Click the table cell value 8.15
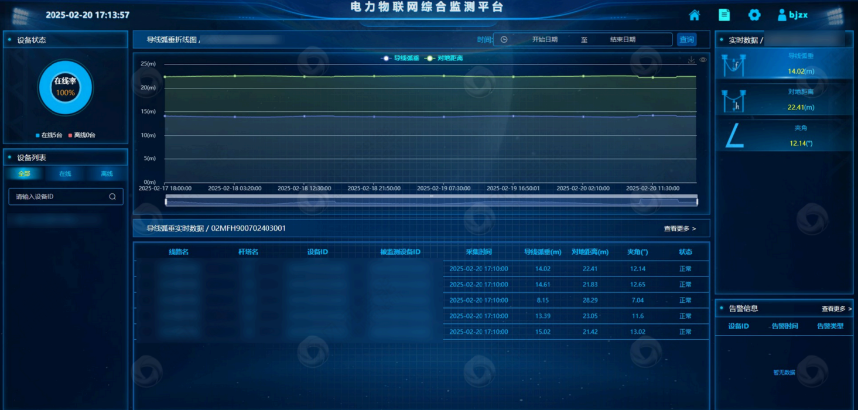The image size is (858, 410). pos(543,300)
